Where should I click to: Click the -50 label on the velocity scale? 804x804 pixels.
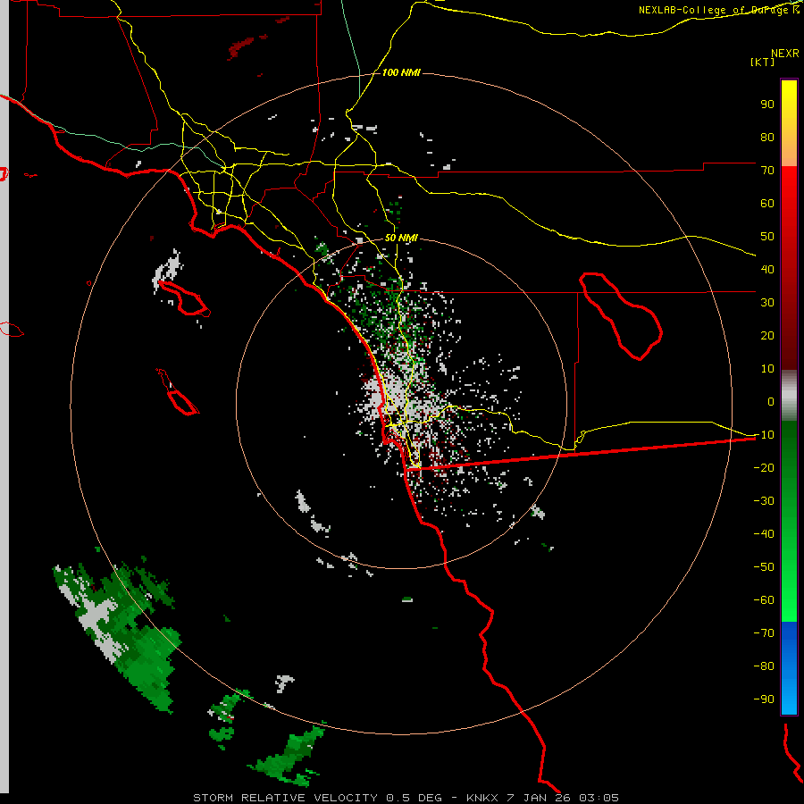(764, 567)
